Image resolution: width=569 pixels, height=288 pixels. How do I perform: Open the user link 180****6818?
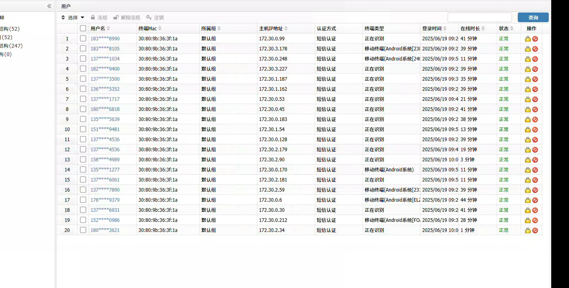105,109
